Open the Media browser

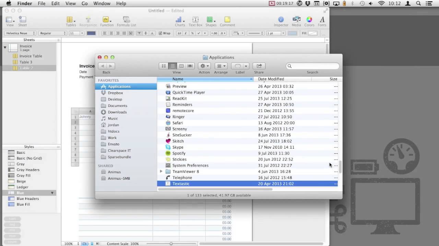tap(296, 22)
